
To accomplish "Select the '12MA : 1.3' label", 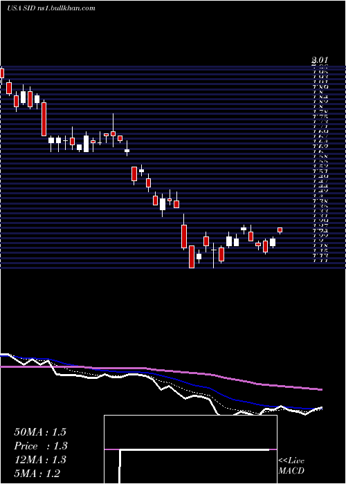I will pyautogui.click(x=40, y=460).
